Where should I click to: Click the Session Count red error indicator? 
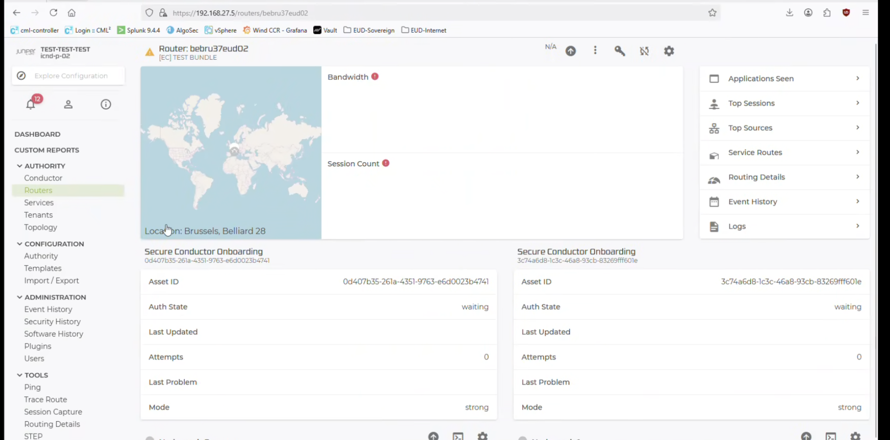tap(386, 163)
